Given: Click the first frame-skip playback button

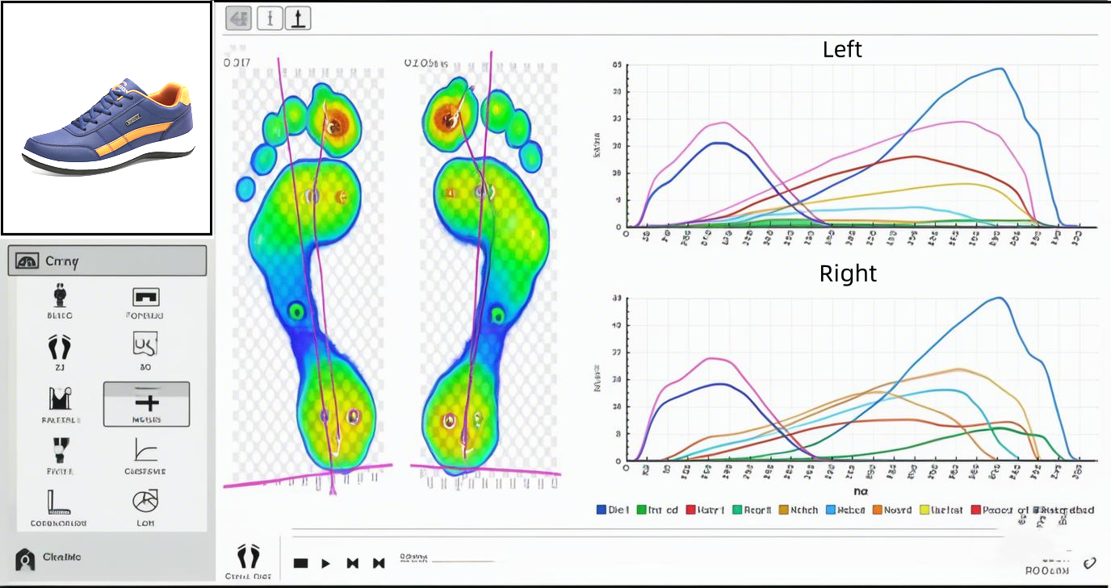Looking at the screenshot, I should tap(353, 563).
